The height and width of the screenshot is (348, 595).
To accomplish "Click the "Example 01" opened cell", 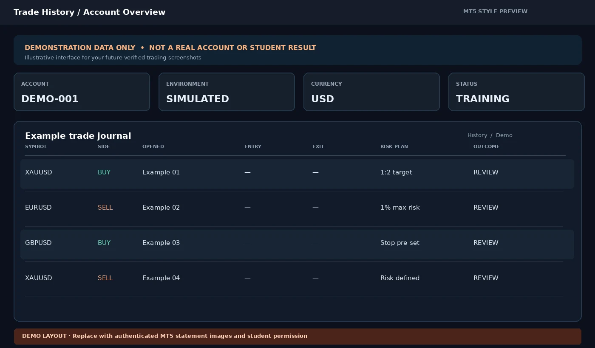I will tap(161, 172).
